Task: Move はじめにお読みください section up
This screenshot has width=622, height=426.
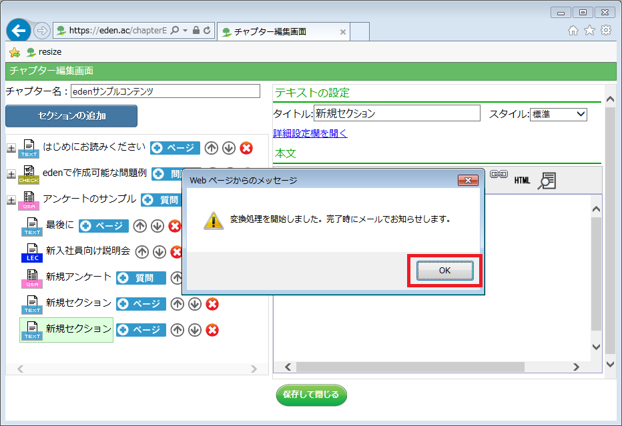Action: (x=212, y=148)
